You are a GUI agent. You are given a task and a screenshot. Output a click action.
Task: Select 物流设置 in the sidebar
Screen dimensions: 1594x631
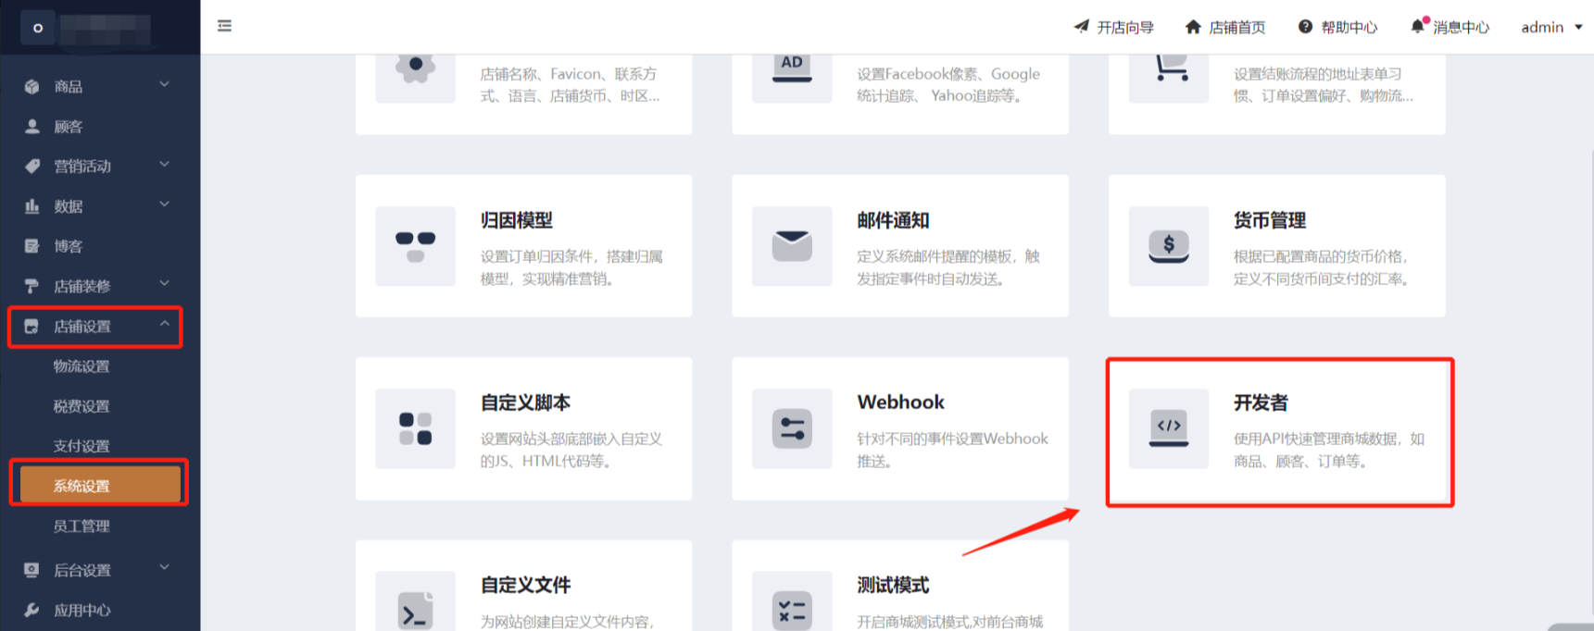coord(82,365)
